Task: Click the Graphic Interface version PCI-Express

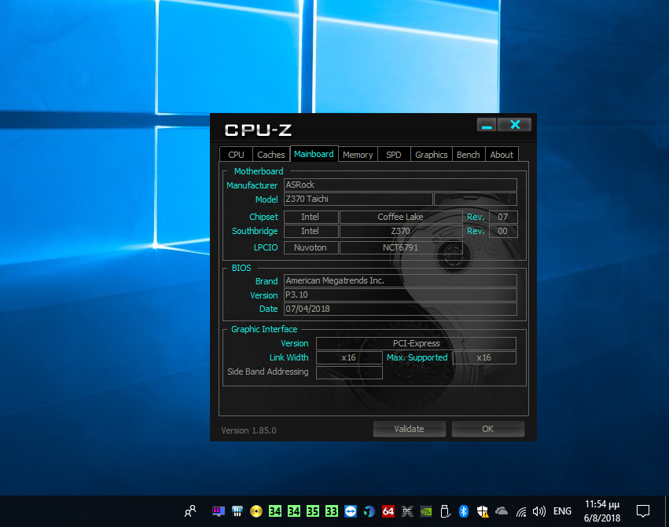Action: [416, 344]
